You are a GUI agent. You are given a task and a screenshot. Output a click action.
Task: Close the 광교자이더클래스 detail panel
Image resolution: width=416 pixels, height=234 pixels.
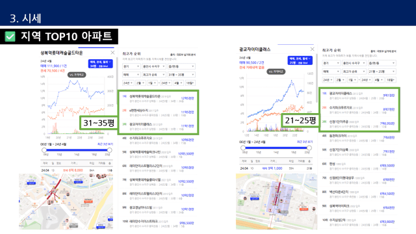[x=312, y=49]
